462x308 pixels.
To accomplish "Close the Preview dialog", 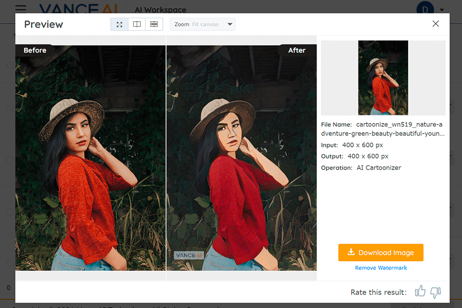I will point(436,24).
